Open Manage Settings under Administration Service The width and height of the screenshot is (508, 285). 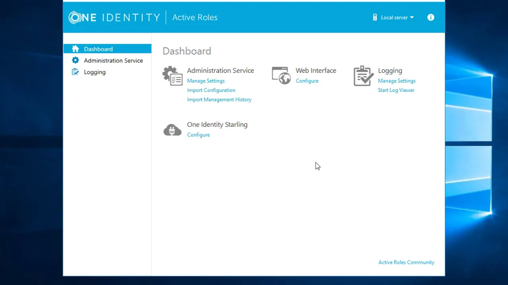coord(206,81)
